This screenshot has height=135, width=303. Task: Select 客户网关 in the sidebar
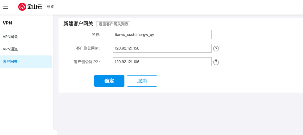[x=10, y=62]
